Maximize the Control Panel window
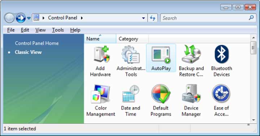The height and width of the screenshot is (136, 260). [238, 8]
